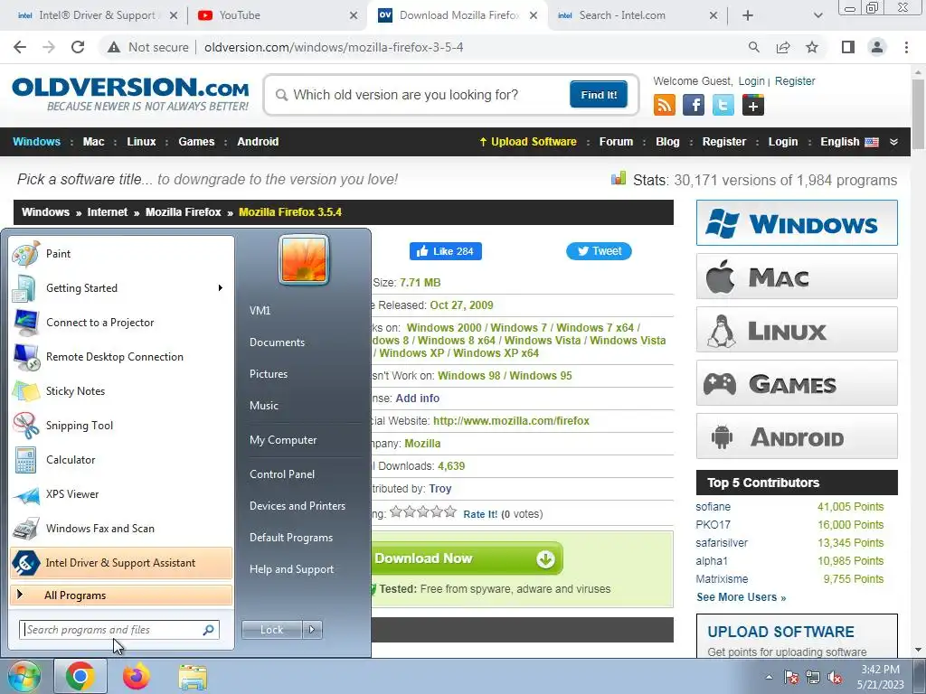Open File Explorer from the taskbar
The image size is (926, 694).
pos(193,677)
